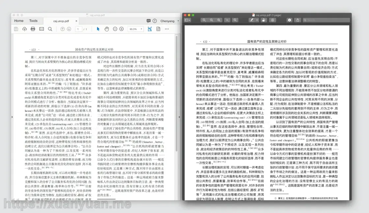Click the "caj.uncp.pdf (1 page)" title in Preview

click(x=268, y=15)
